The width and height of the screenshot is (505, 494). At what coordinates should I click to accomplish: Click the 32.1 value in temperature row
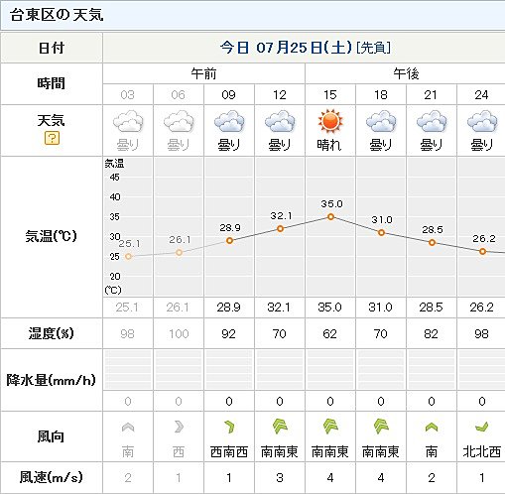point(279,308)
